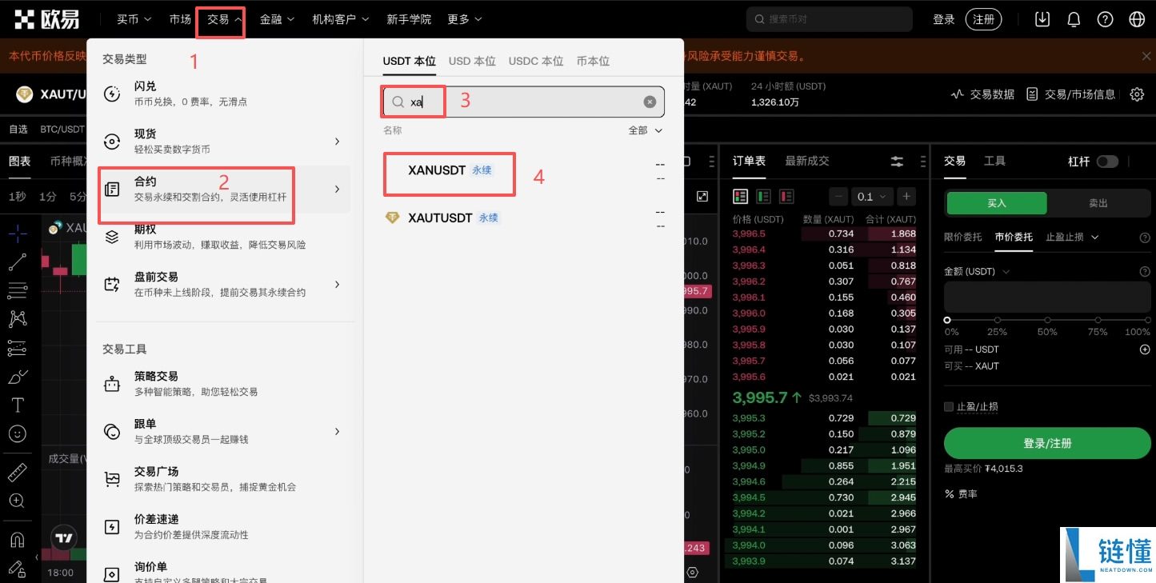
Task: Switch to the USD 本位 tab
Action: coord(472,61)
